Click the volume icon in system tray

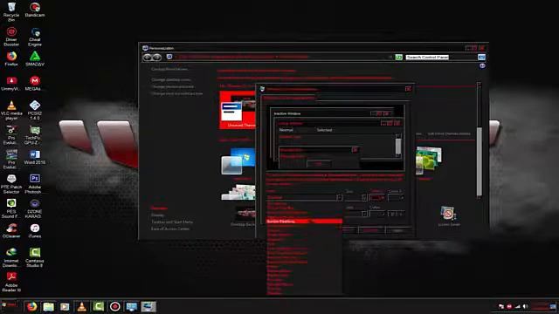coord(525,306)
